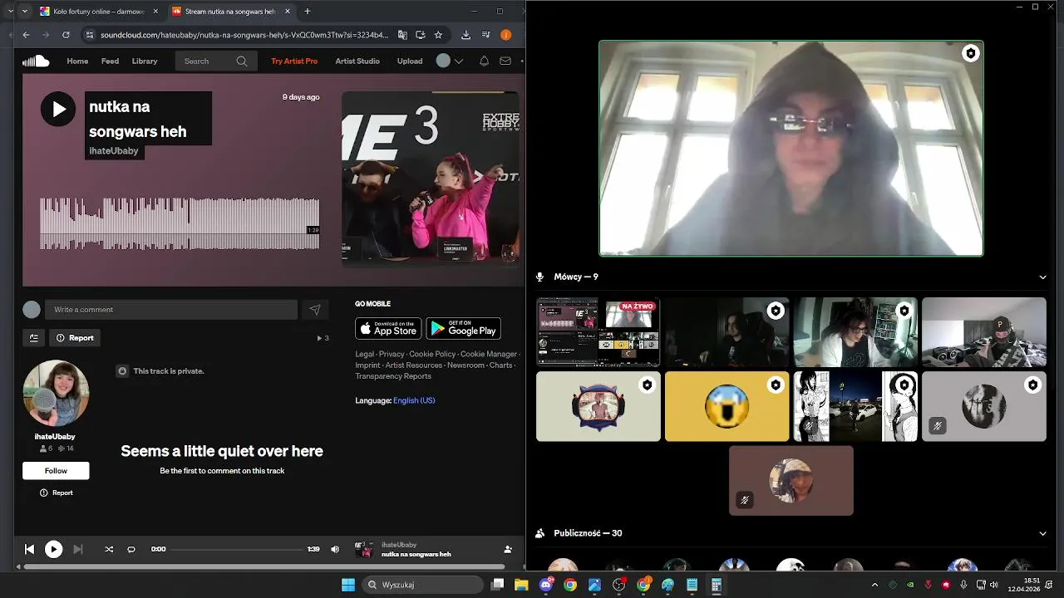
Task: Reload the SoundCloud page
Action: click(x=66, y=35)
